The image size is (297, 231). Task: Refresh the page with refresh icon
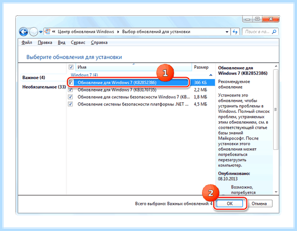[235, 32]
